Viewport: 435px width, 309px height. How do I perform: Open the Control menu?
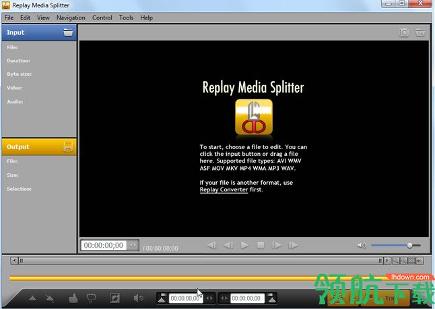coord(102,17)
